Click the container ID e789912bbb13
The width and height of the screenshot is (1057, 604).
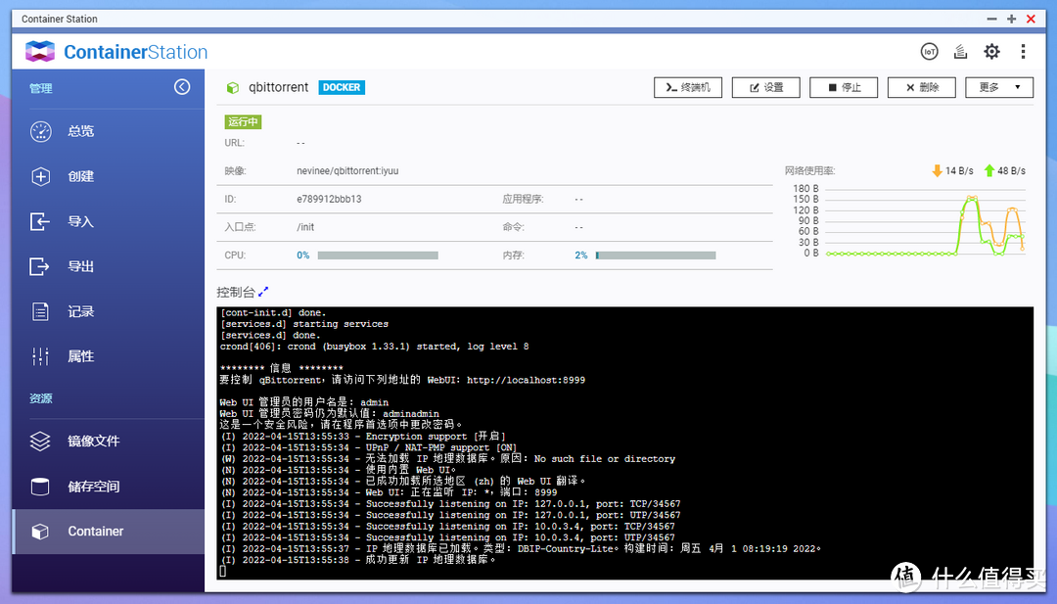tap(329, 200)
